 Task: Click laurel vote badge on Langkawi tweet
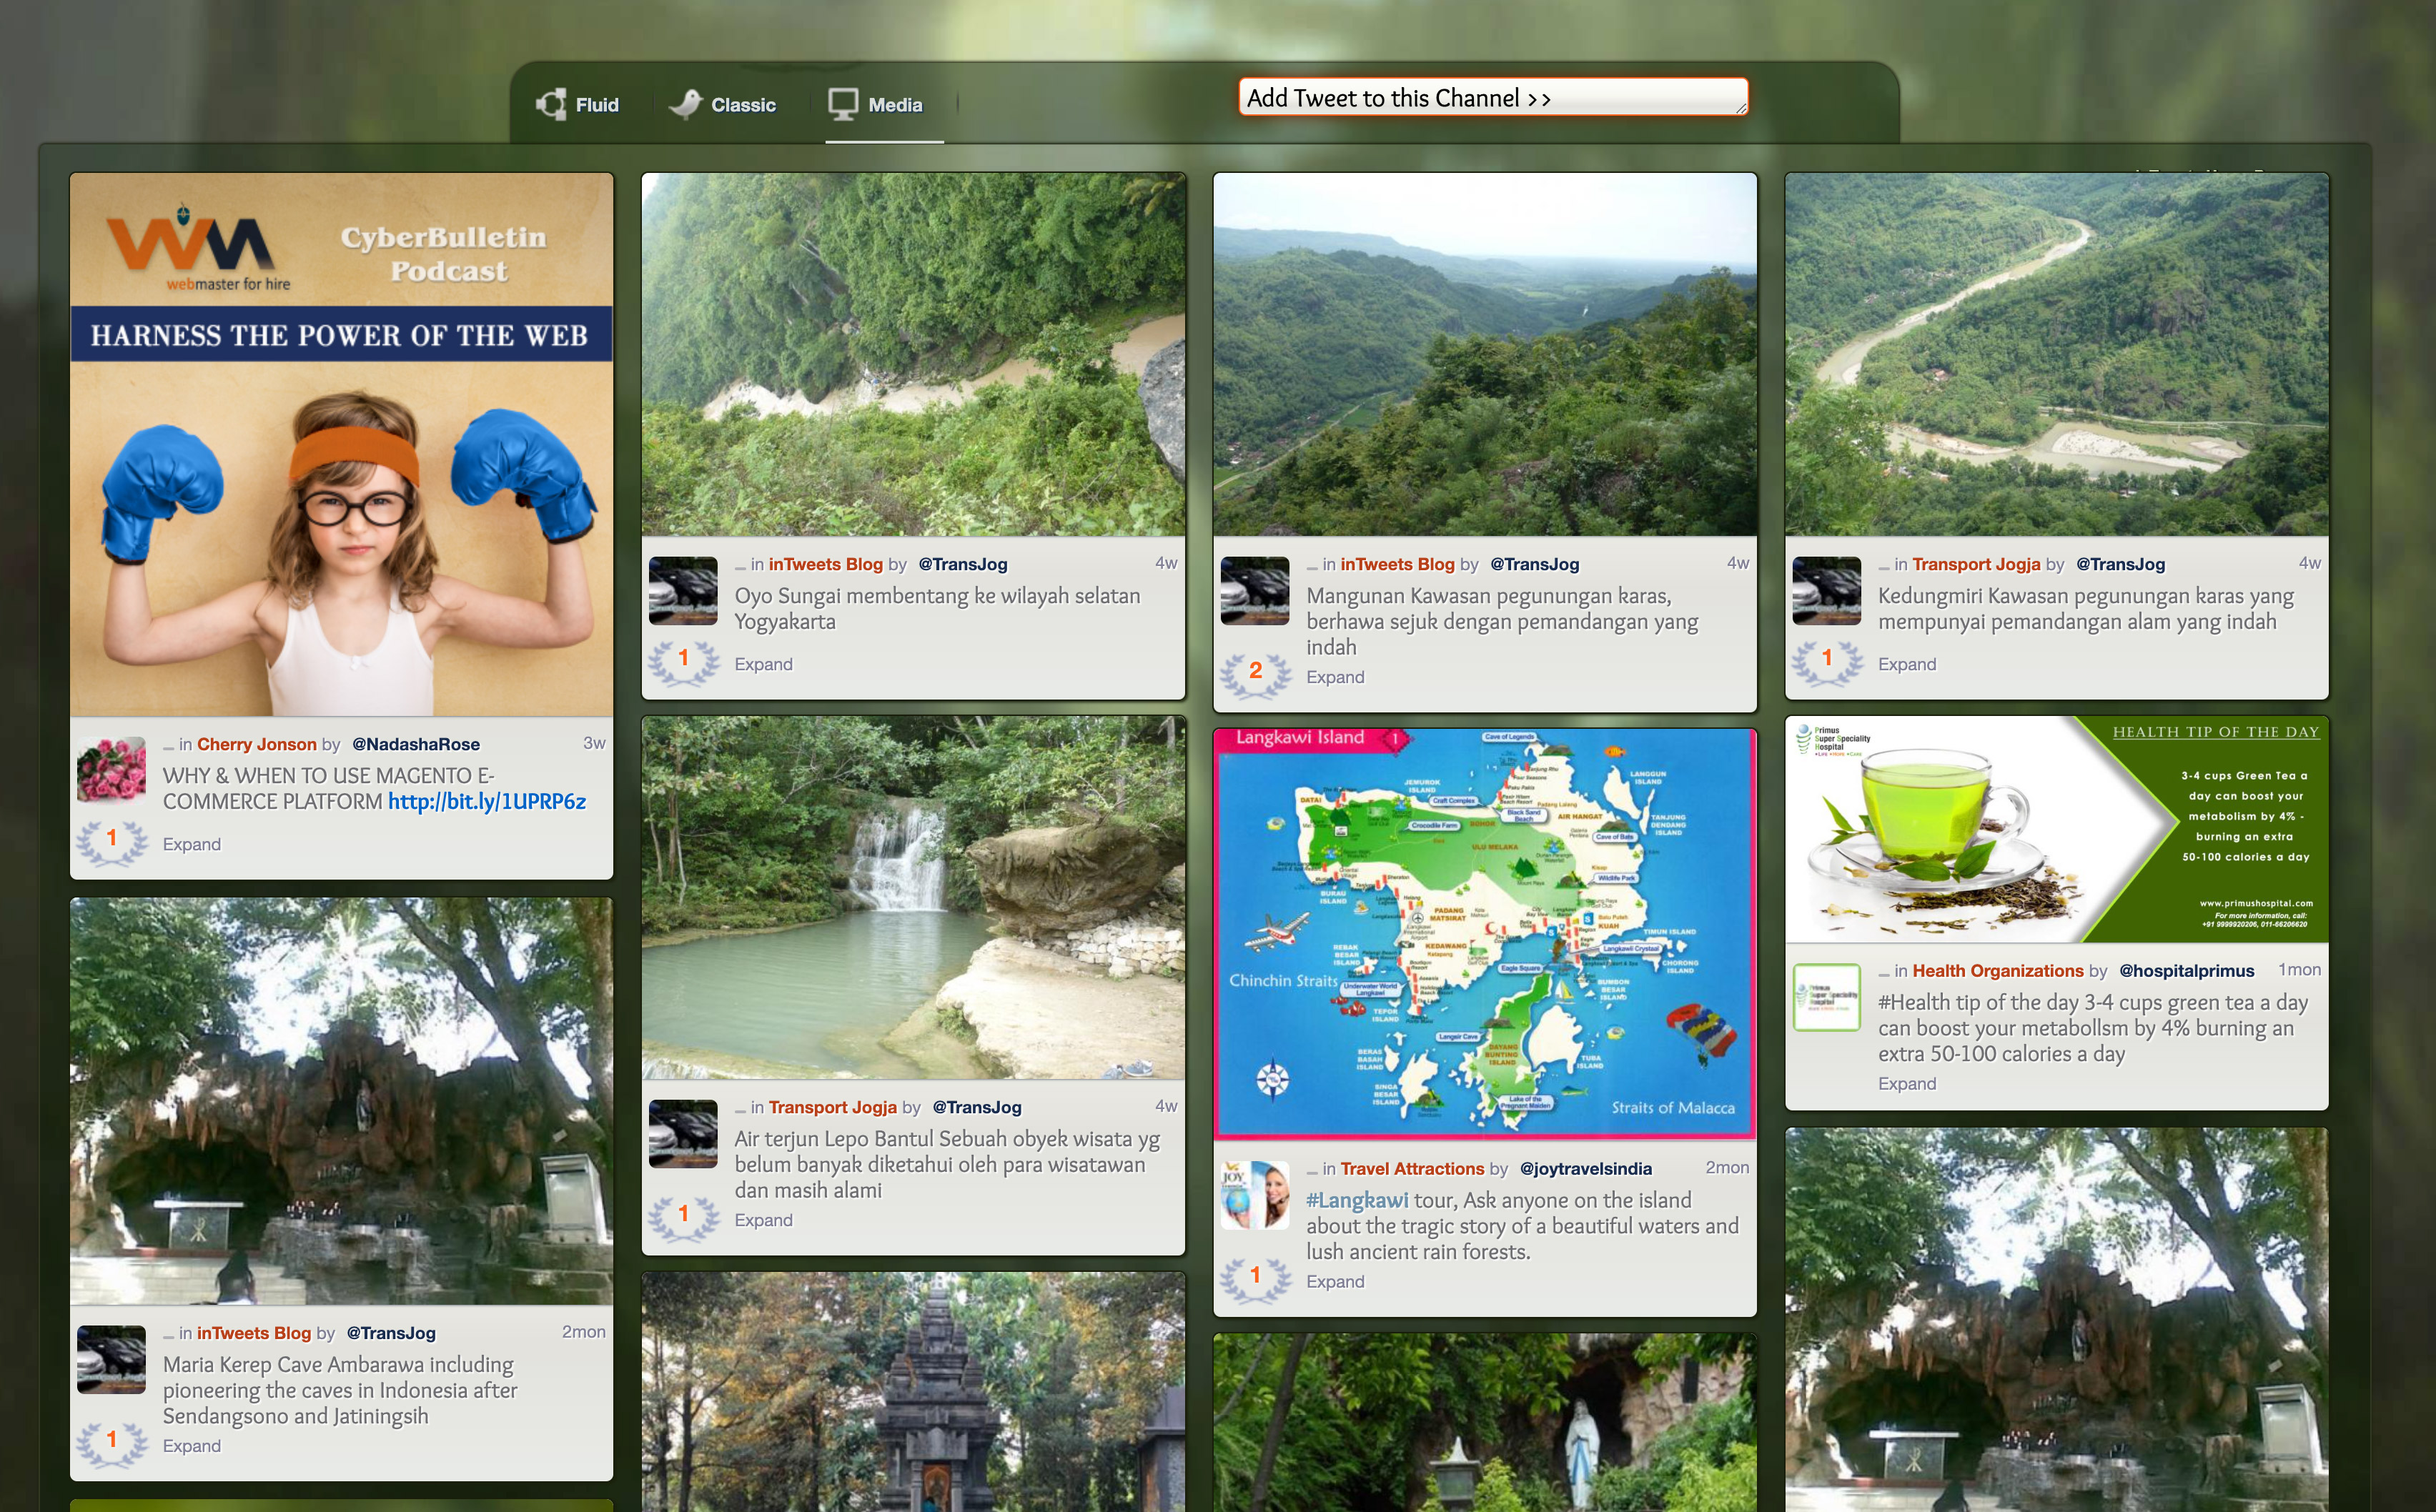click(x=1255, y=1277)
